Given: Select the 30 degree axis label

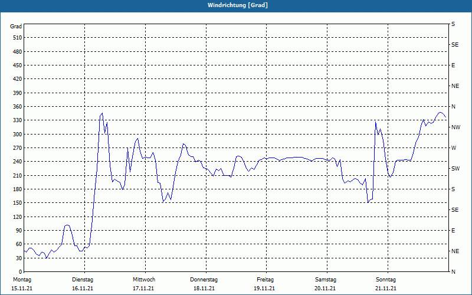Looking at the screenshot, I should 19,258.
